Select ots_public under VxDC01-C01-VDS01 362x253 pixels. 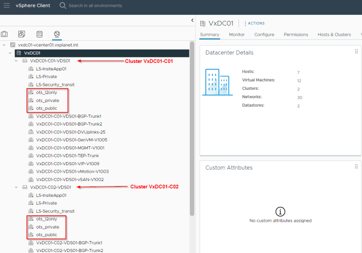47,108
